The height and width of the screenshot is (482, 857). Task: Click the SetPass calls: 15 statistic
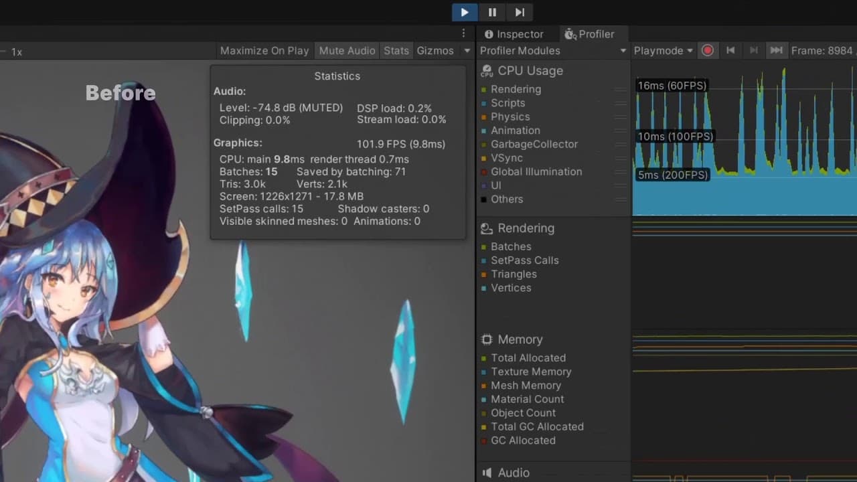click(261, 209)
